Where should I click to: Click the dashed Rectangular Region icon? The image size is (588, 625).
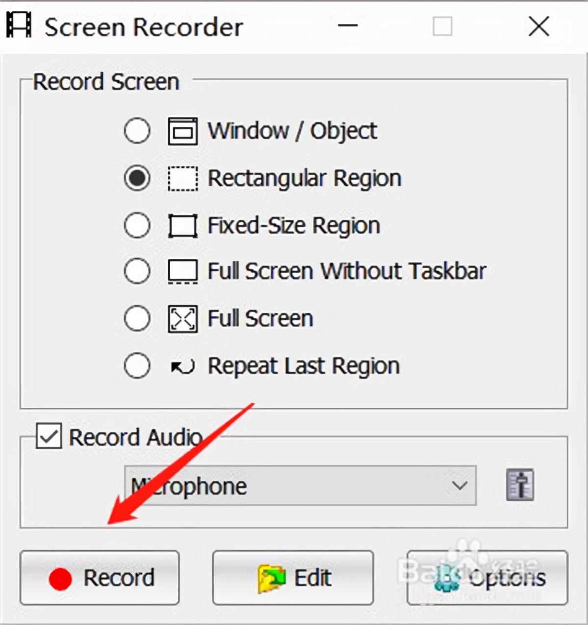pos(182,178)
